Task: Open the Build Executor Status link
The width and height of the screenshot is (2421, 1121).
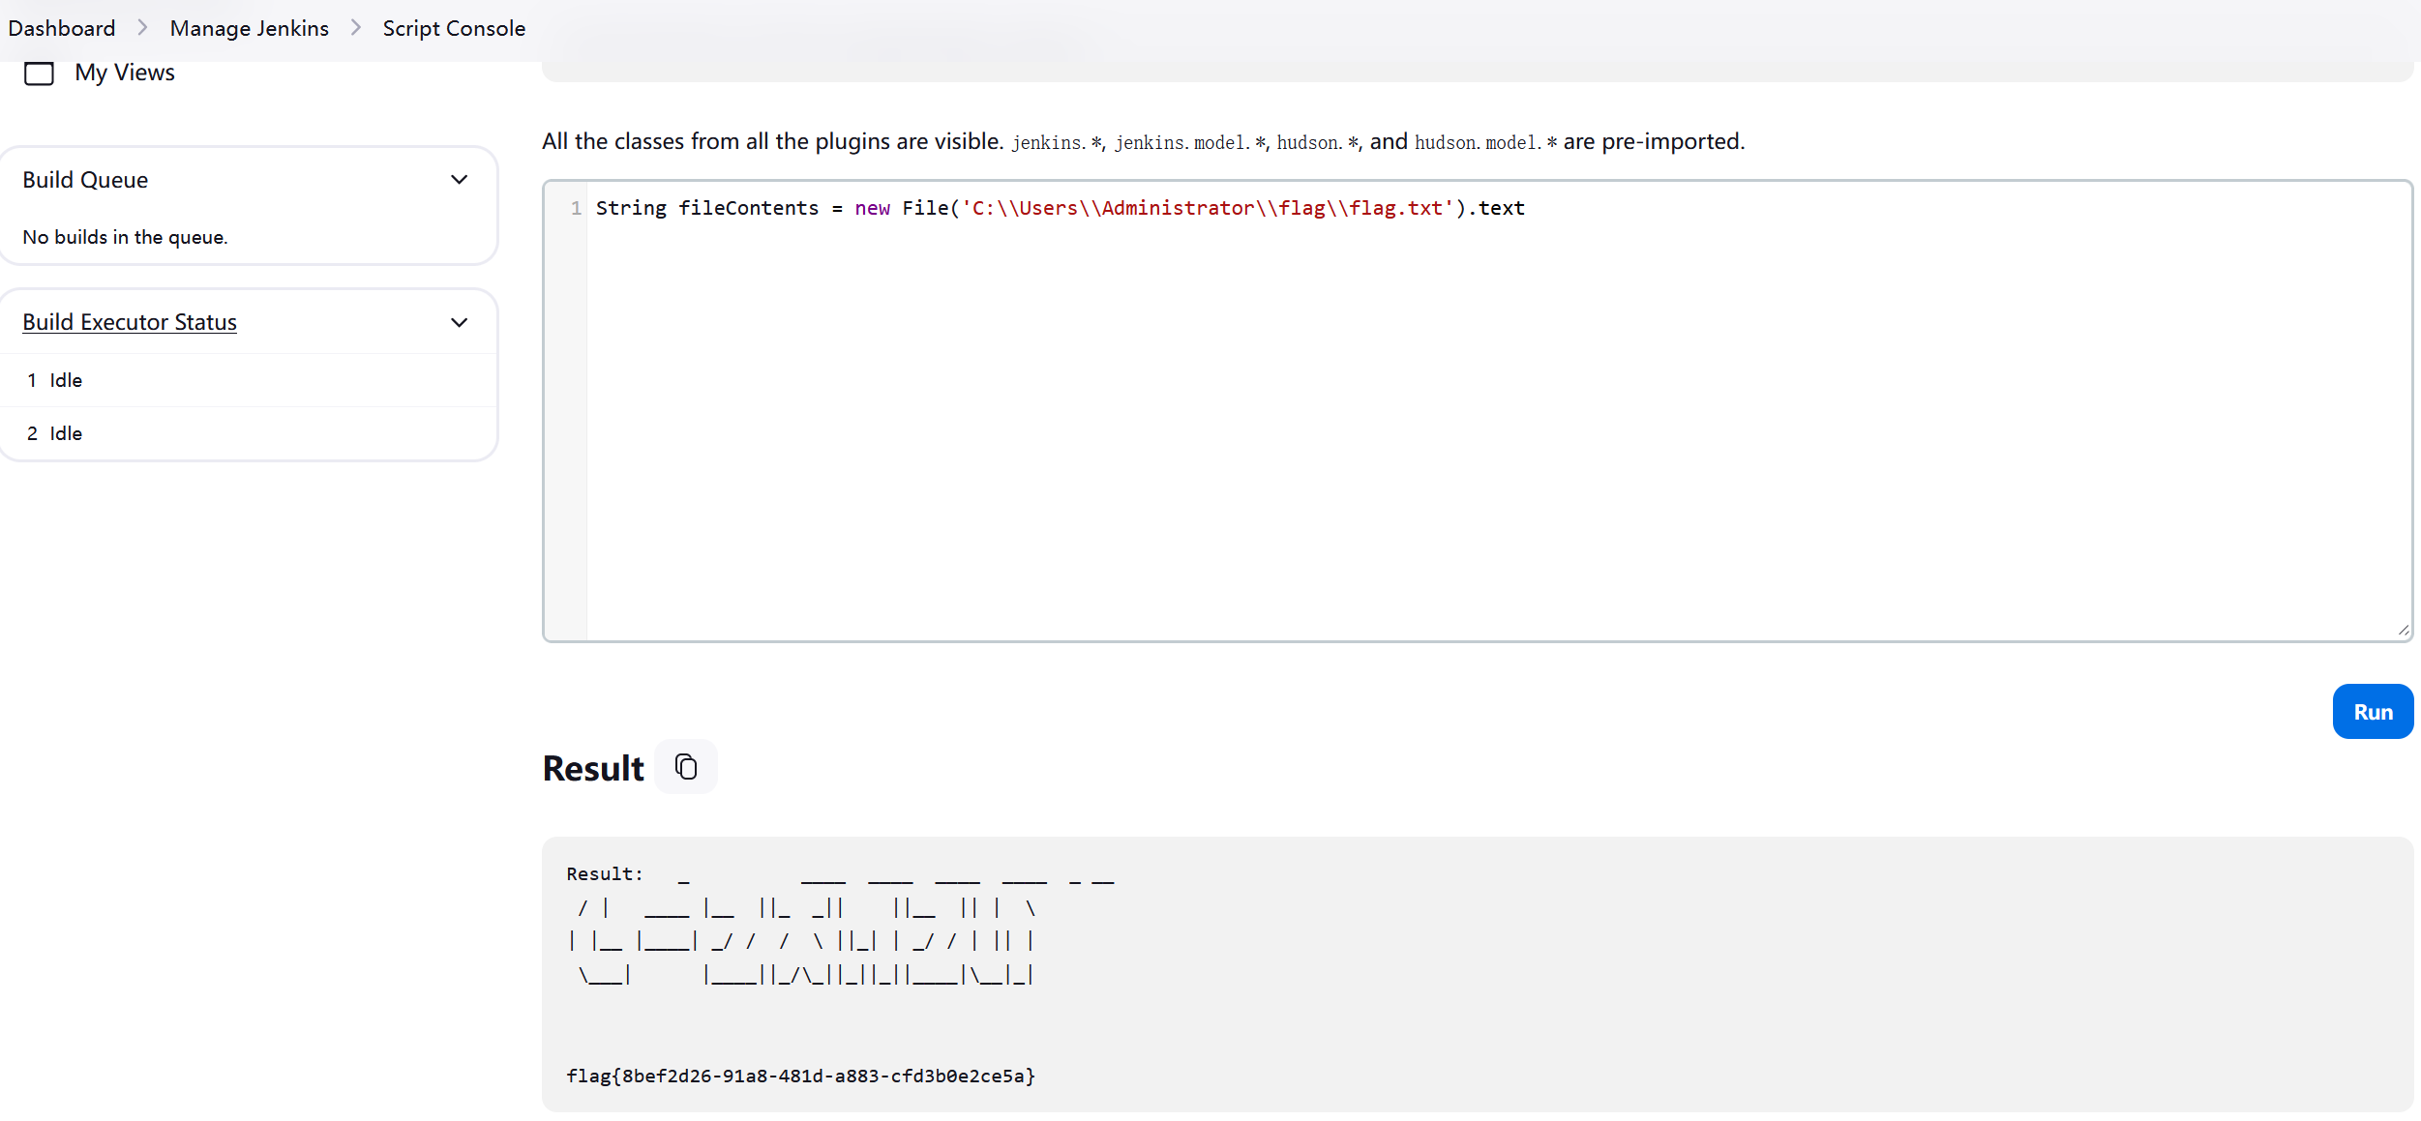Action: (130, 322)
